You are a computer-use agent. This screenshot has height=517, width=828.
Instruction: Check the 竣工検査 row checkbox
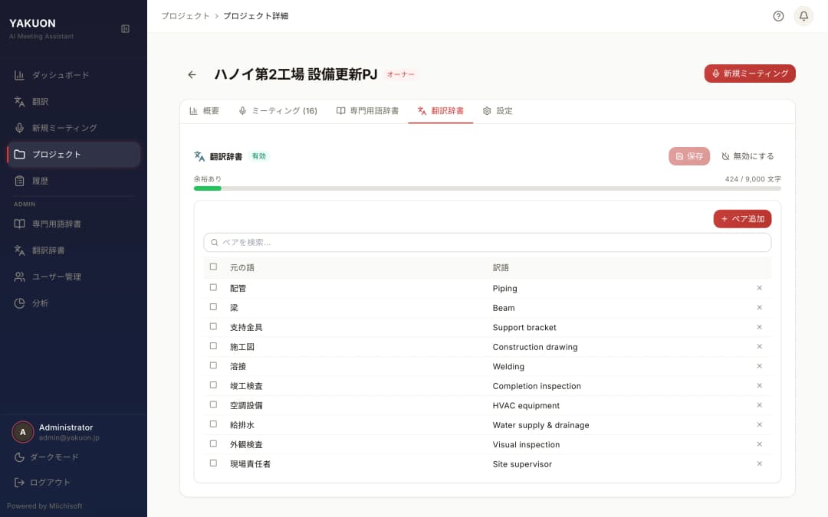click(213, 385)
